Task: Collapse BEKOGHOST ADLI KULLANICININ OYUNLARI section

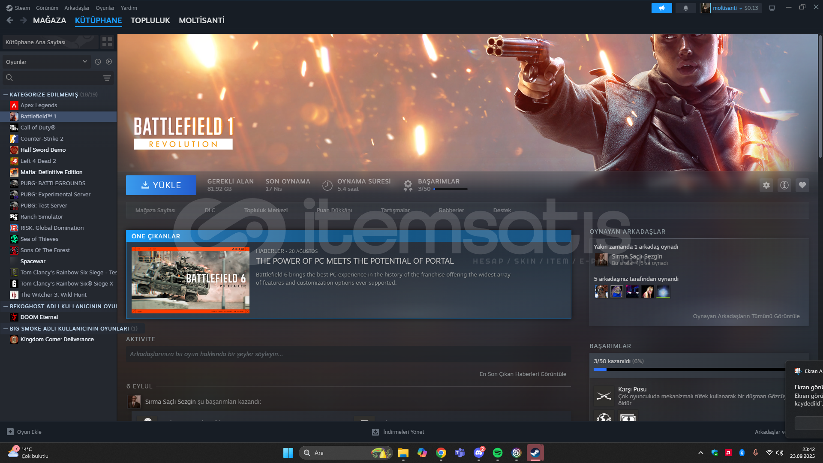Action: point(6,306)
